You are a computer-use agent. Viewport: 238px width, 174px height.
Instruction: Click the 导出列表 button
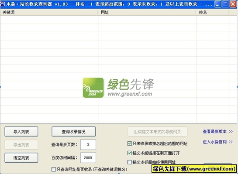[x=21, y=145]
